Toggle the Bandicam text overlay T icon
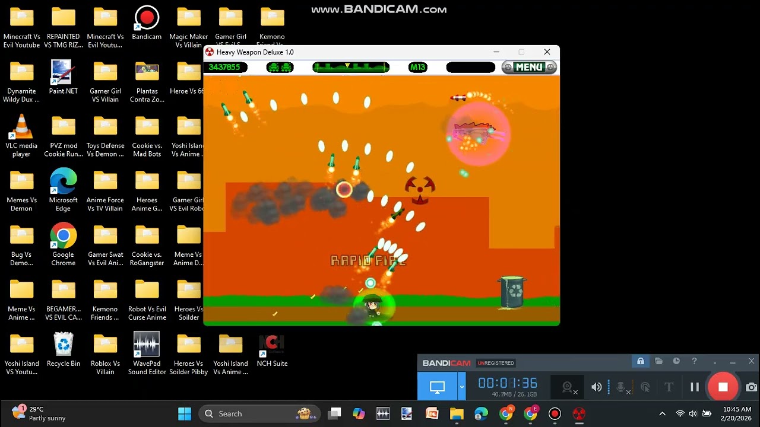The width and height of the screenshot is (760, 427). (x=669, y=387)
